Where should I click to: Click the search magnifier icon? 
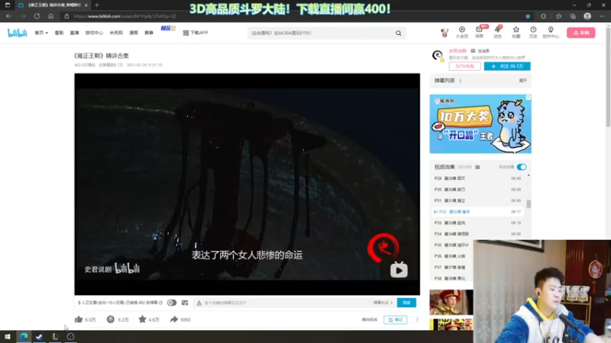[x=398, y=33]
